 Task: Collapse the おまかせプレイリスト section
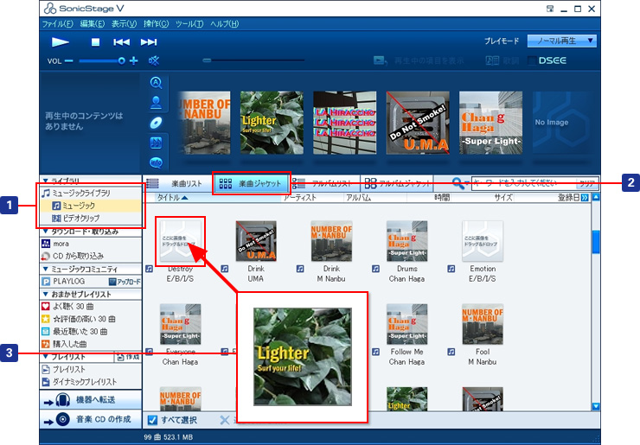click(x=45, y=294)
